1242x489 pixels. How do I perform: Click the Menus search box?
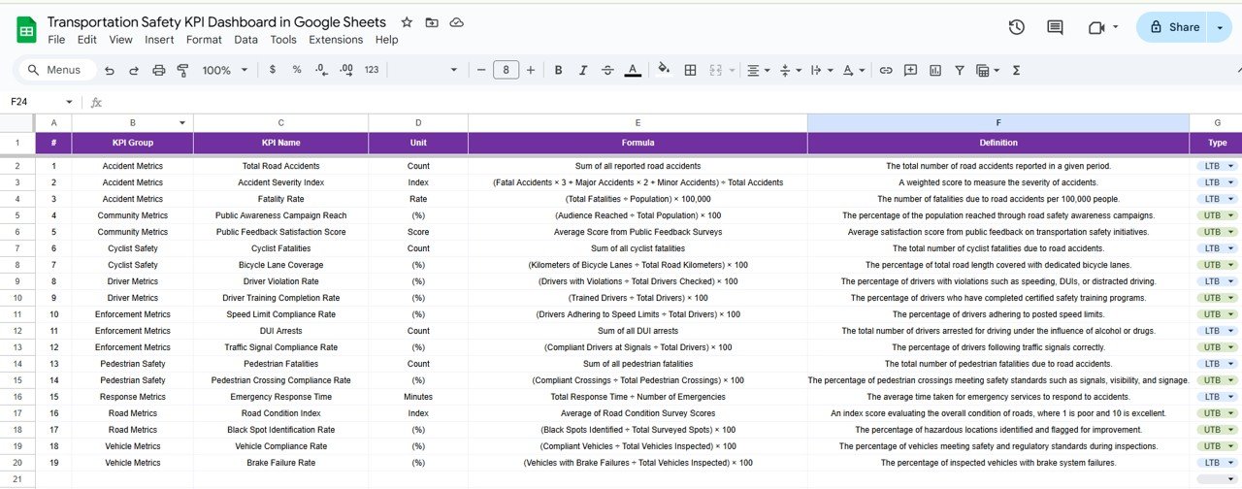(56, 70)
